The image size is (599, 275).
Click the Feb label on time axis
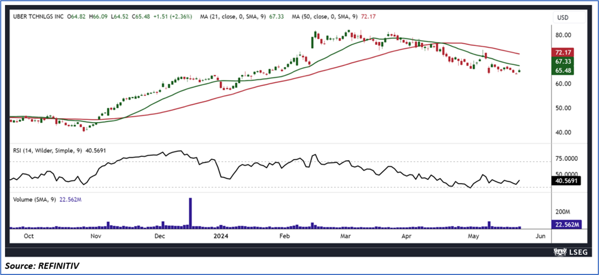click(285, 237)
